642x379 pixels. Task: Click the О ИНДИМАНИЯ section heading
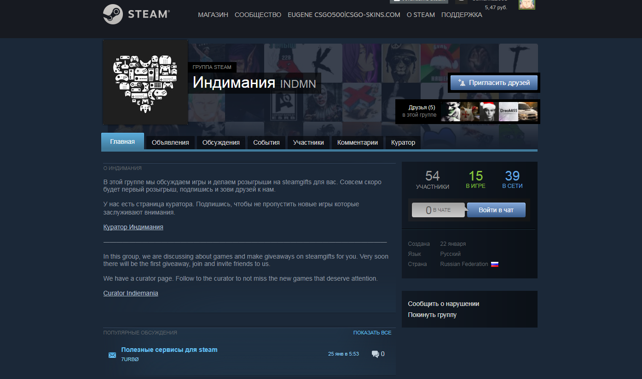point(122,168)
